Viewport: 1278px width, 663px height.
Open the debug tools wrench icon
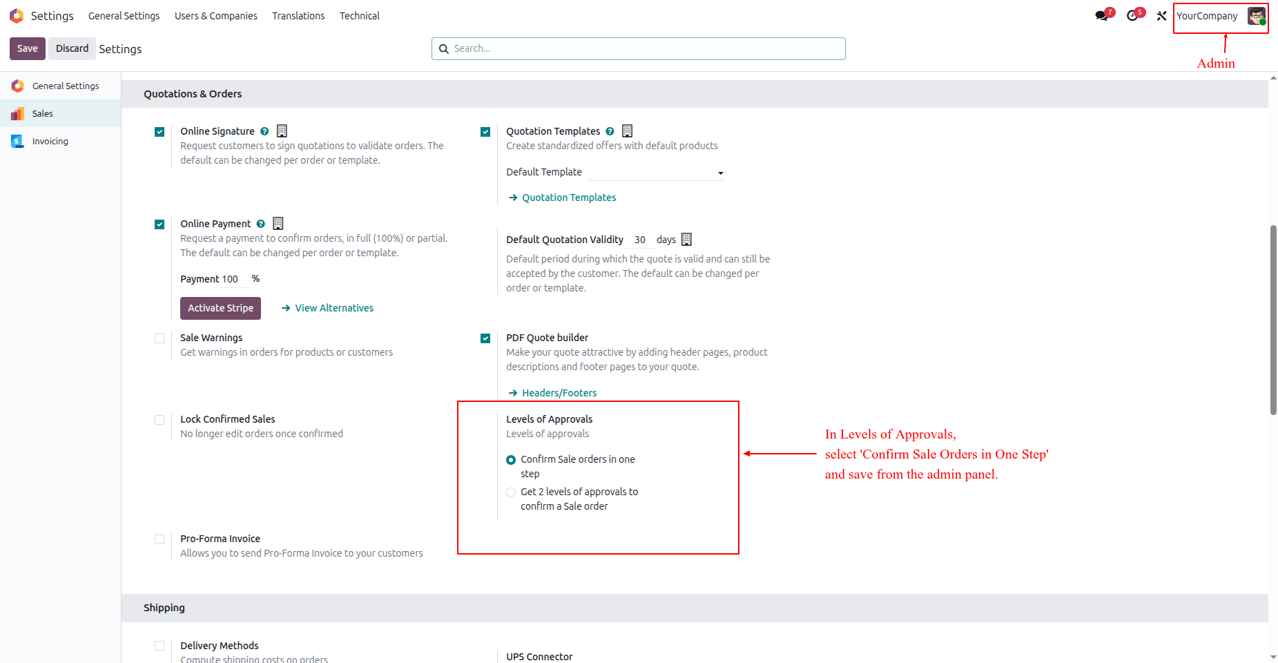point(1161,16)
